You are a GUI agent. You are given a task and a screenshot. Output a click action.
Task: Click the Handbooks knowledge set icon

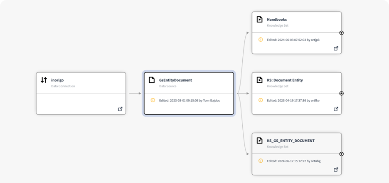point(260,19)
